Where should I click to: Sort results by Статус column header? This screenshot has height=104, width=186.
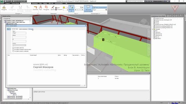[83, 55]
